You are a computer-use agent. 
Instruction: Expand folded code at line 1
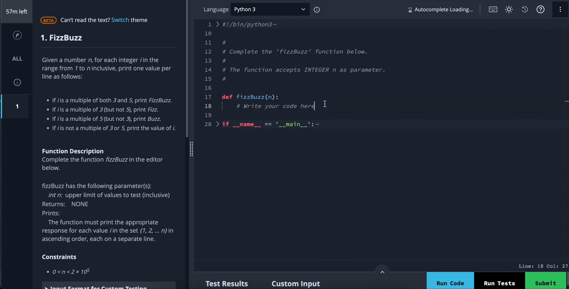[x=218, y=24]
